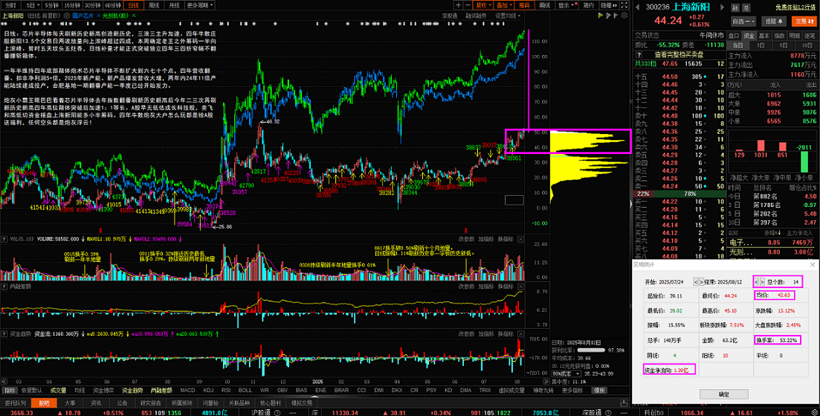Screen dimensions: 820x416
Task: Step start date back in 区域统计 dialog
Action: coord(696,282)
